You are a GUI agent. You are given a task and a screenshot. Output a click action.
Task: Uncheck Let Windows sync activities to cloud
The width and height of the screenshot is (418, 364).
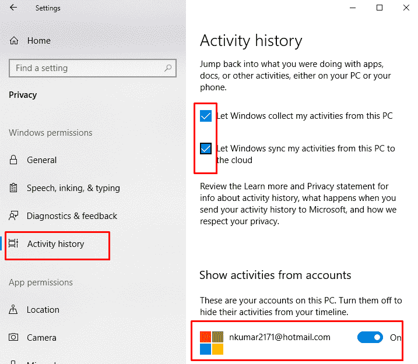pyautogui.click(x=206, y=149)
